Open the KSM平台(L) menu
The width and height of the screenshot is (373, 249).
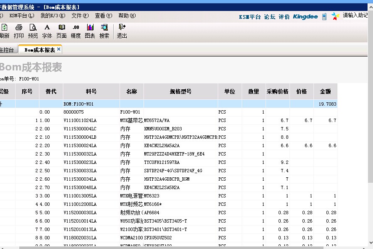click(22, 16)
